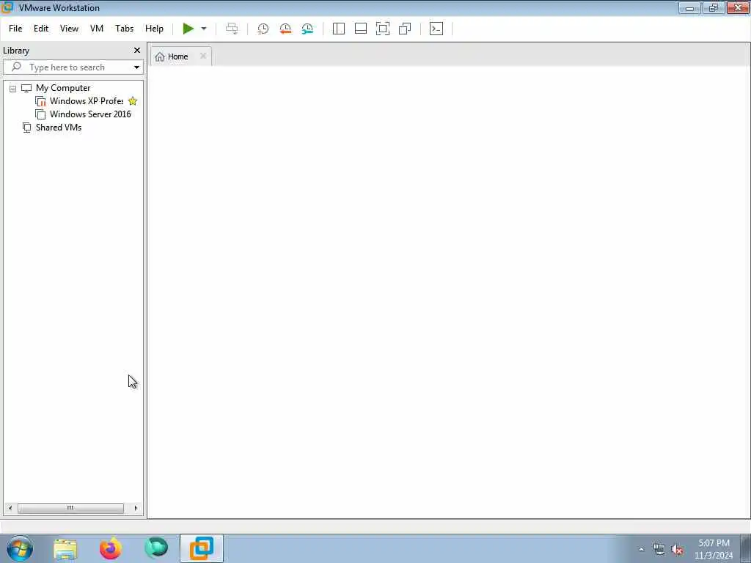The image size is (751, 563).
Task: Click the library scrollbar right arrow
Action: point(136,508)
